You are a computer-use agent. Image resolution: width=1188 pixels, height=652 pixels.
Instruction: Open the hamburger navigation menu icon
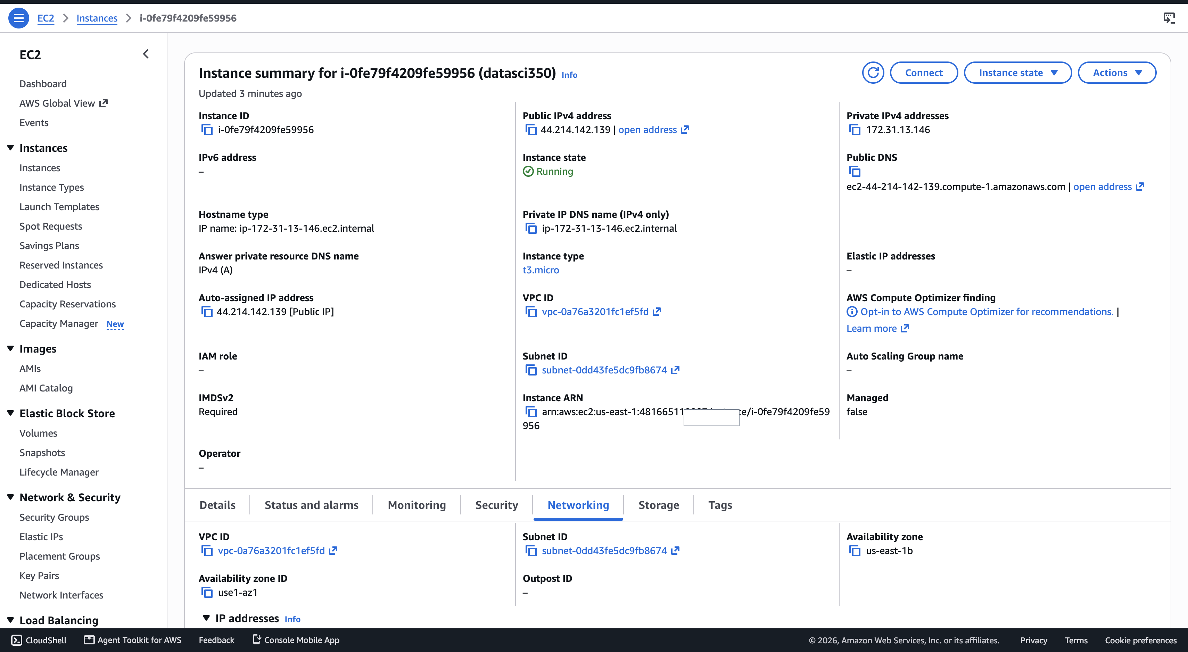(x=18, y=18)
